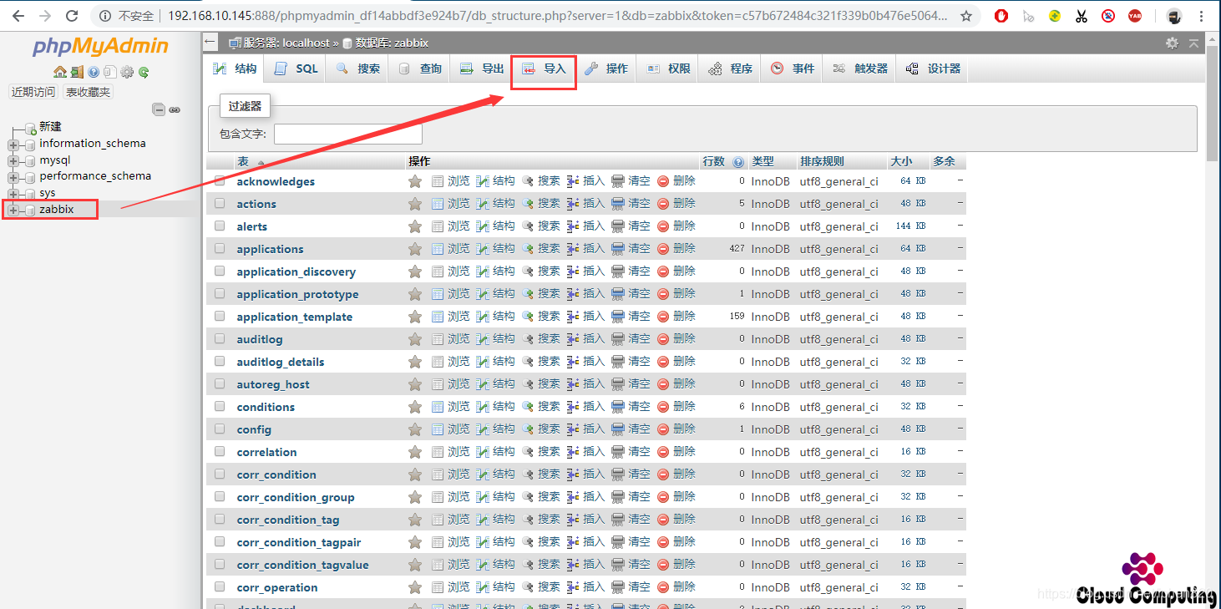Viewport: 1221px width, 609px height.
Task: Expand performance_schema database tree node
Action: click(13, 176)
